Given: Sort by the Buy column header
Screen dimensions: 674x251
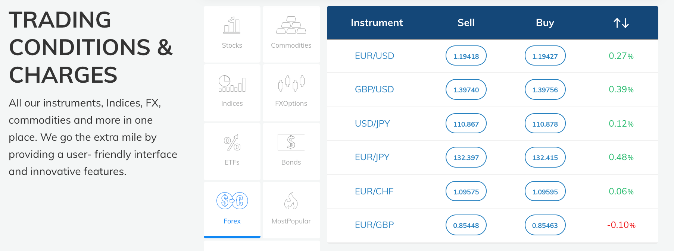Looking at the screenshot, I should 545,22.
